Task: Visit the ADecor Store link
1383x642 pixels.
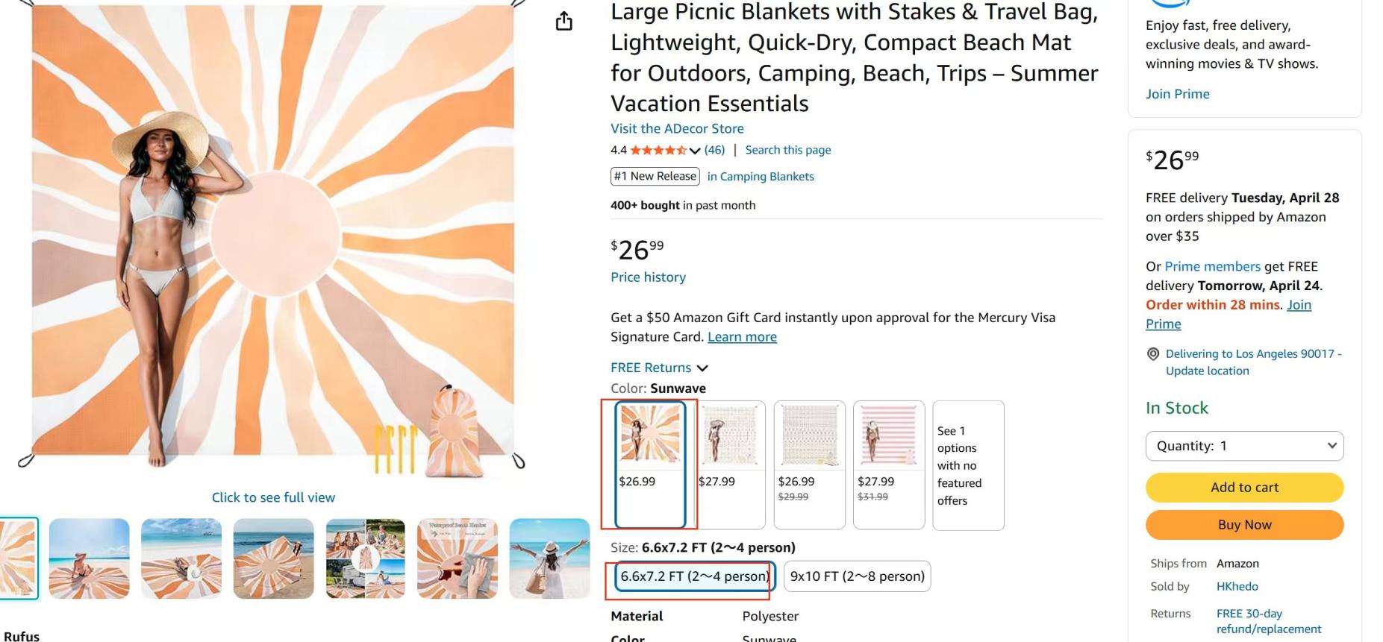Action: pos(677,128)
